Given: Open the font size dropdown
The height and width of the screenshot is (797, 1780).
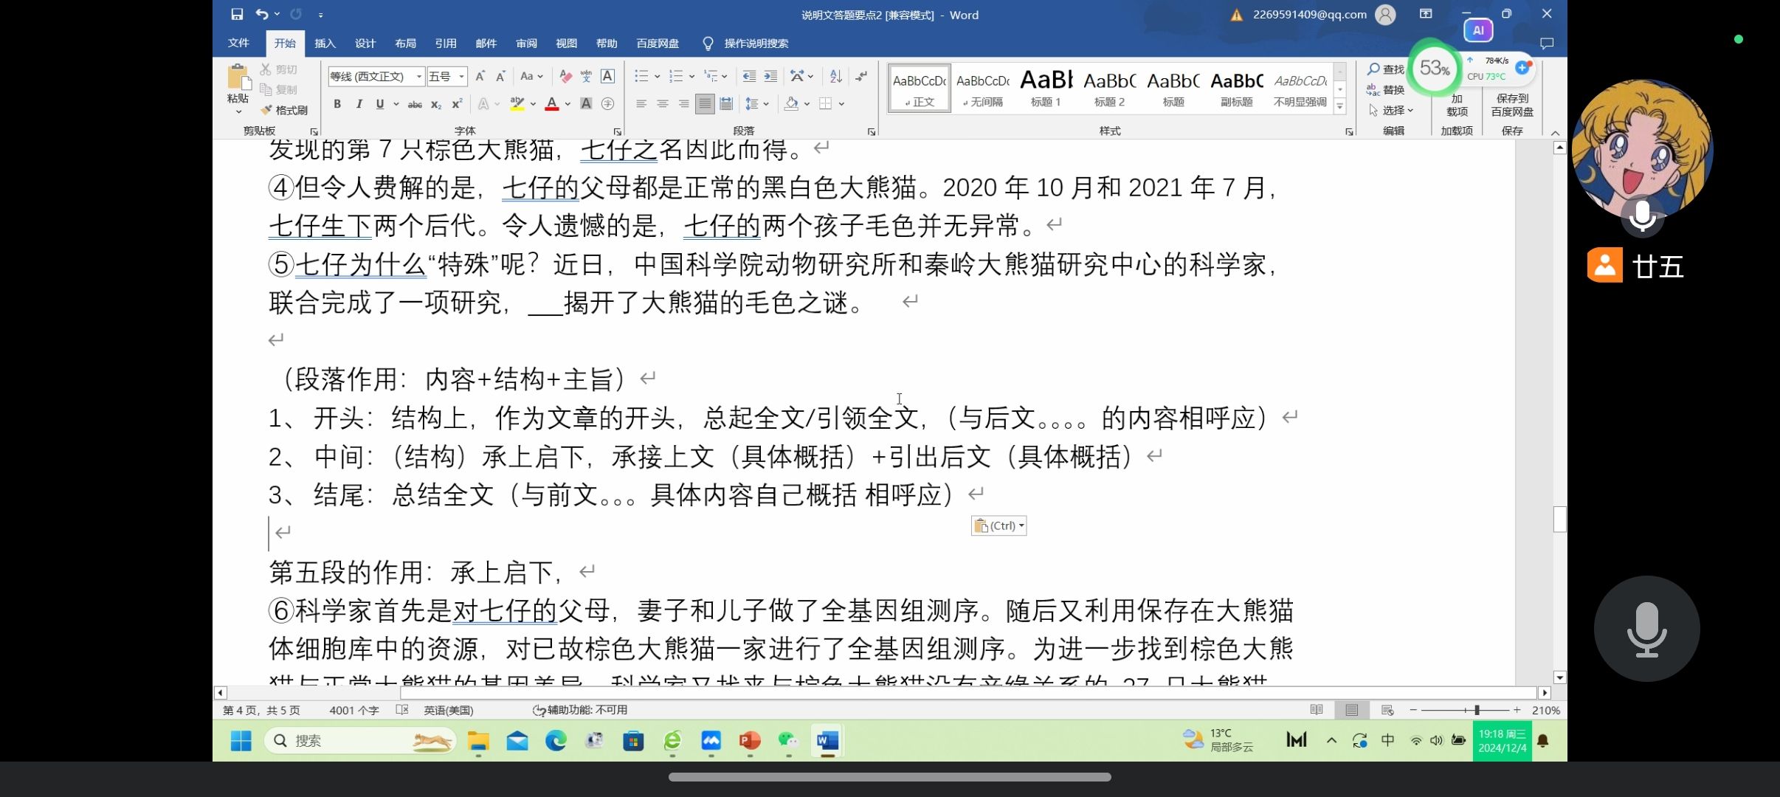Looking at the screenshot, I should coord(462,76).
